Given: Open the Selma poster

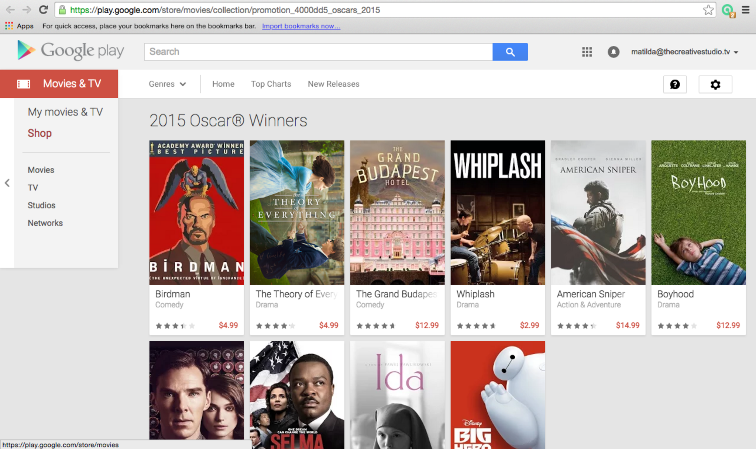Looking at the screenshot, I should [297, 395].
